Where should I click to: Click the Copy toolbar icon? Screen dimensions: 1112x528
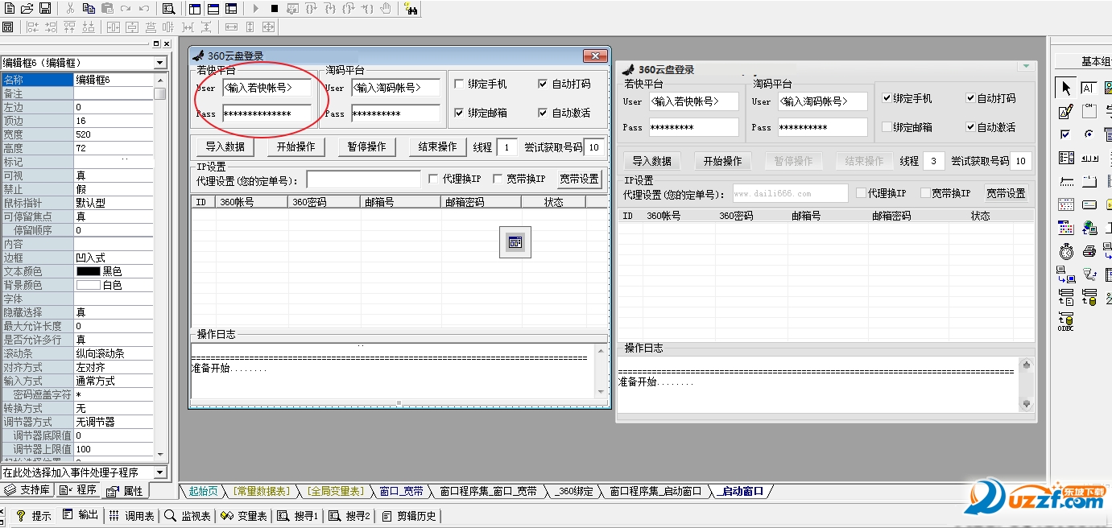89,8
